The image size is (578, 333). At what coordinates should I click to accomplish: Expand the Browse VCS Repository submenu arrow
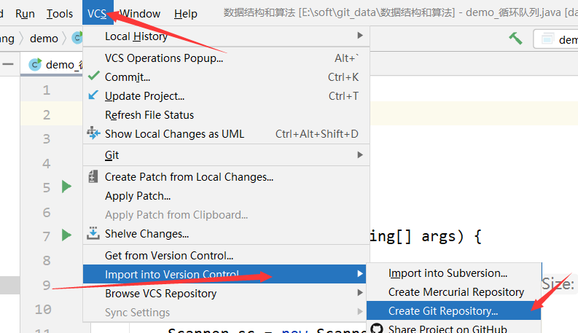(x=360, y=292)
